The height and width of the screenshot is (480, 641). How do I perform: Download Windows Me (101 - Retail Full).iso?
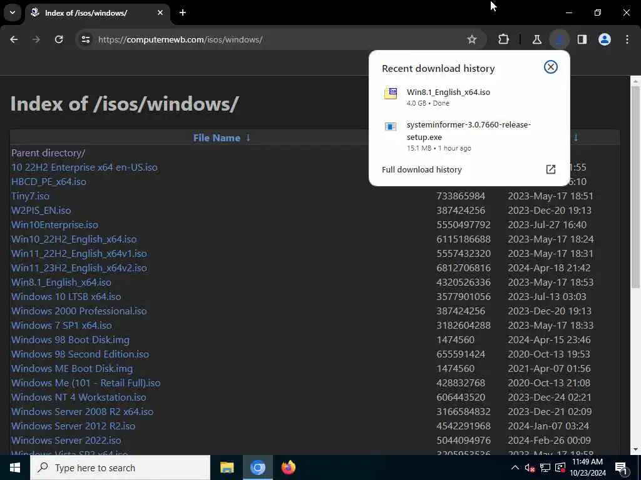(x=86, y=383)
